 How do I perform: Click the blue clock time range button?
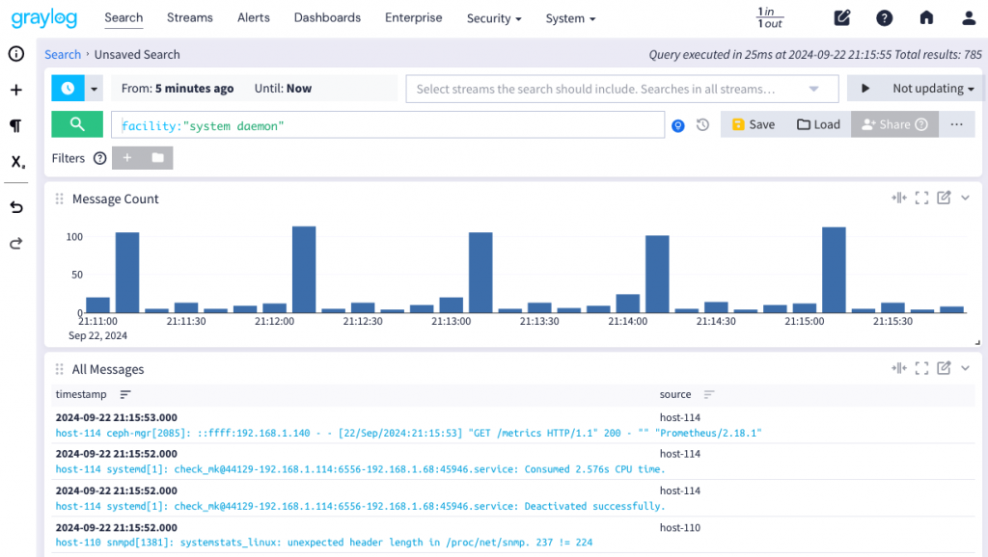(x=69, y=88)
